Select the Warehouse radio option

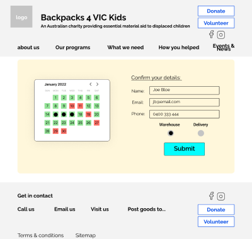[x=171, y=133]
